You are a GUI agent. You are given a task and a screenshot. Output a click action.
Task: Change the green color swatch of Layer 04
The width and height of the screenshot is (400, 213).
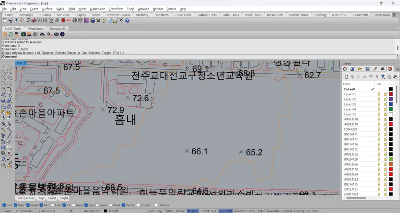[391, 109]
